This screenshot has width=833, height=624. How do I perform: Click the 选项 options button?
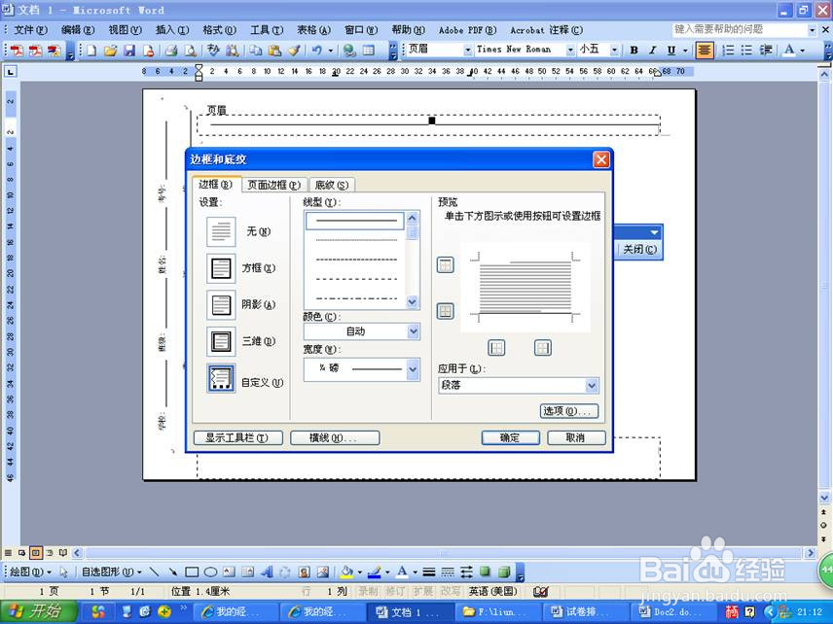(x=569, y=411)
